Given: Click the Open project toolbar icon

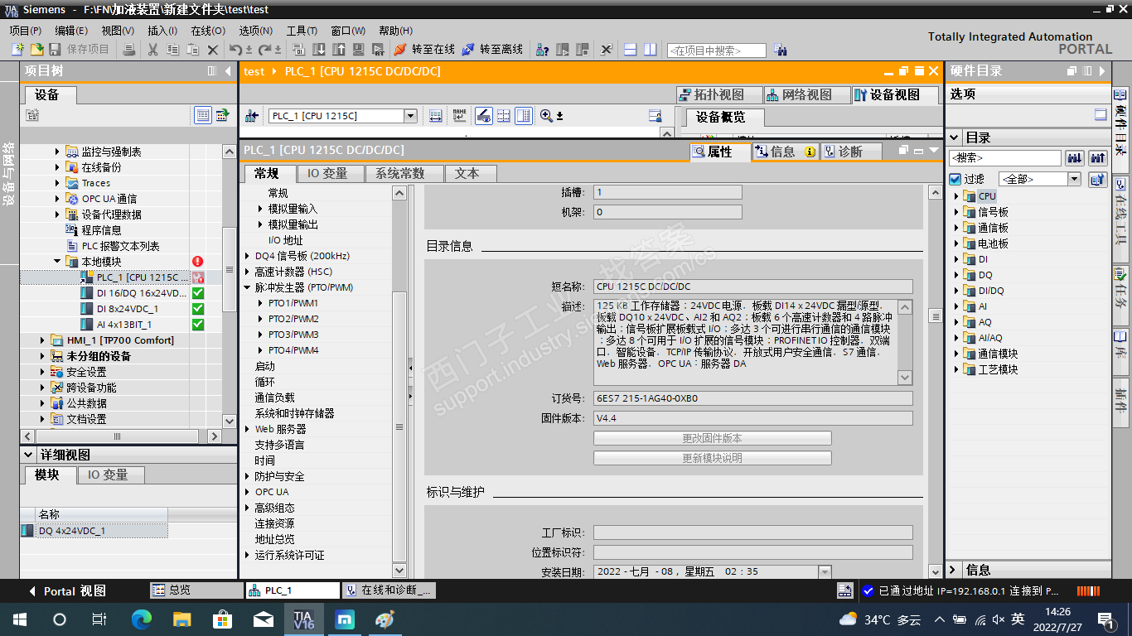Looking at the screenshot, I should pyautogui.click(x=36, y=50).
